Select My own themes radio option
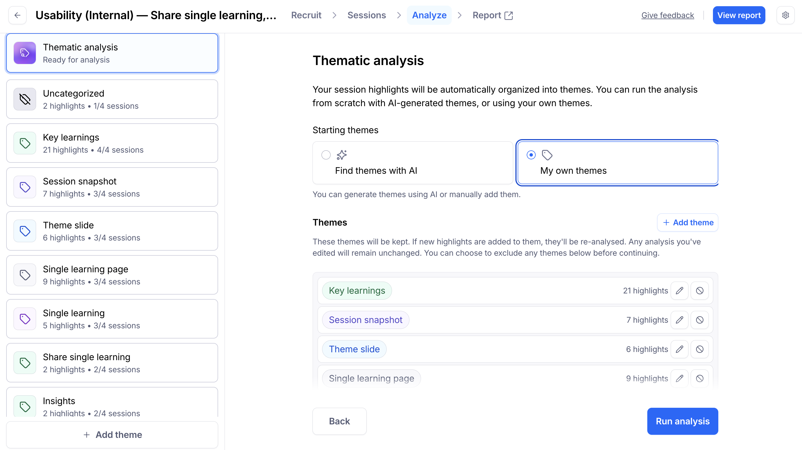The height and width of the screenshot is (450, 802). coord(531,155)
